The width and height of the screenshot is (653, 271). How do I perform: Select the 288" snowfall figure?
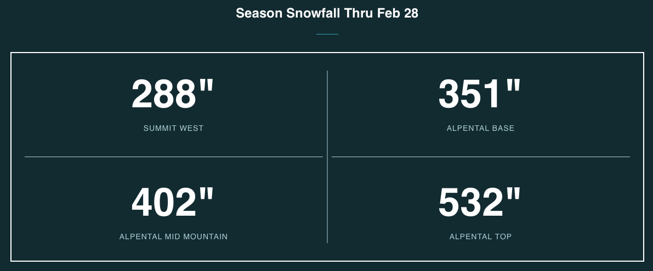(x=172, y=94)
